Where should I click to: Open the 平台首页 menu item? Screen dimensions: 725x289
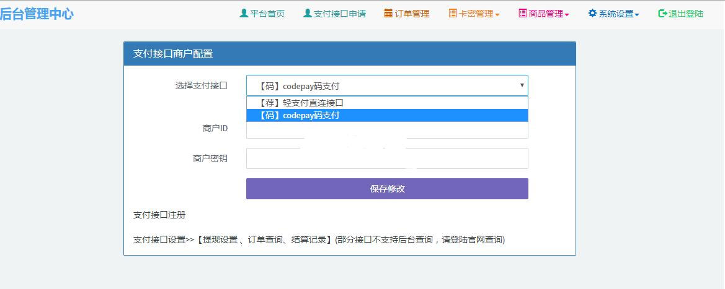(x=262, y=14)
